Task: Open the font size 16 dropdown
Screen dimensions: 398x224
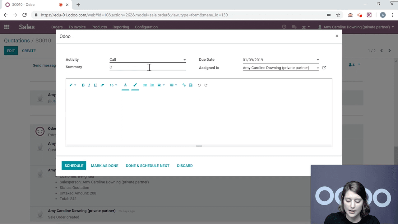Action: click(x=113, y=85)
